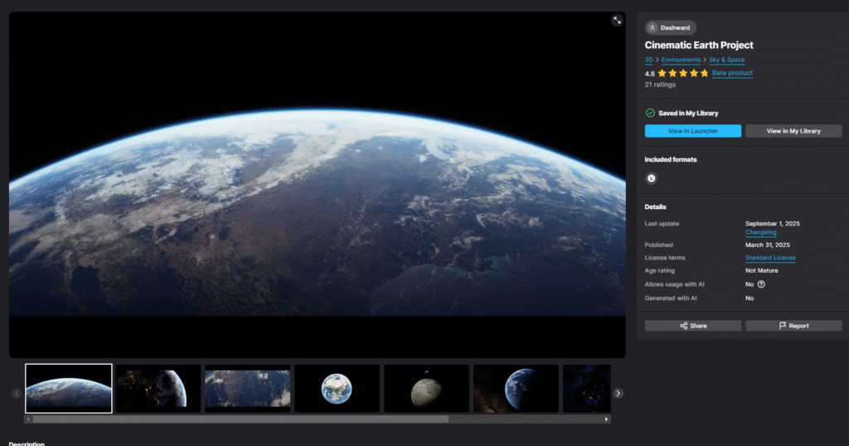Expand the preview image to fullscreen

point(617,21)
